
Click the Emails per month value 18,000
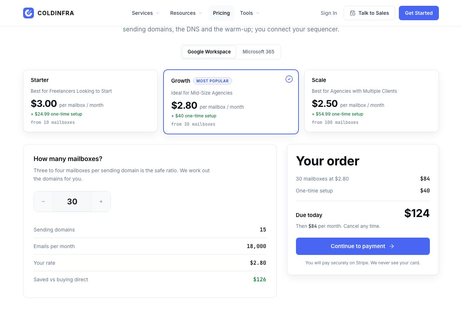[x=256, y=246]
